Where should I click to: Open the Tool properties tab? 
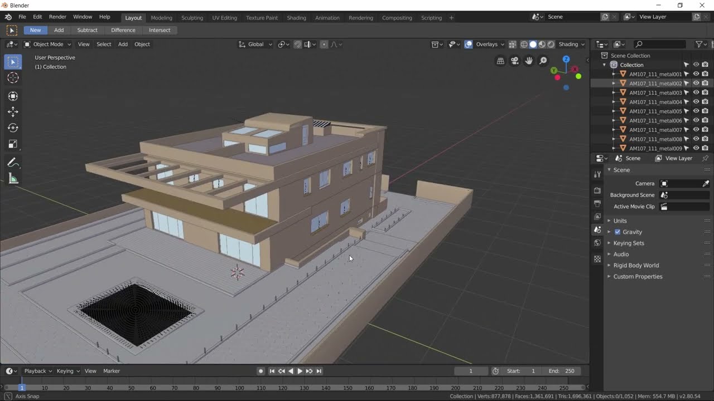pos(597,174)
